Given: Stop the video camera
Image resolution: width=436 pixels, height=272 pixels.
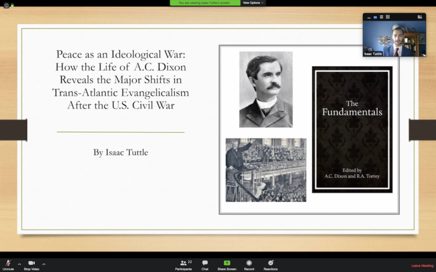Looking at the screenshot, I should [x=31, y=264].
